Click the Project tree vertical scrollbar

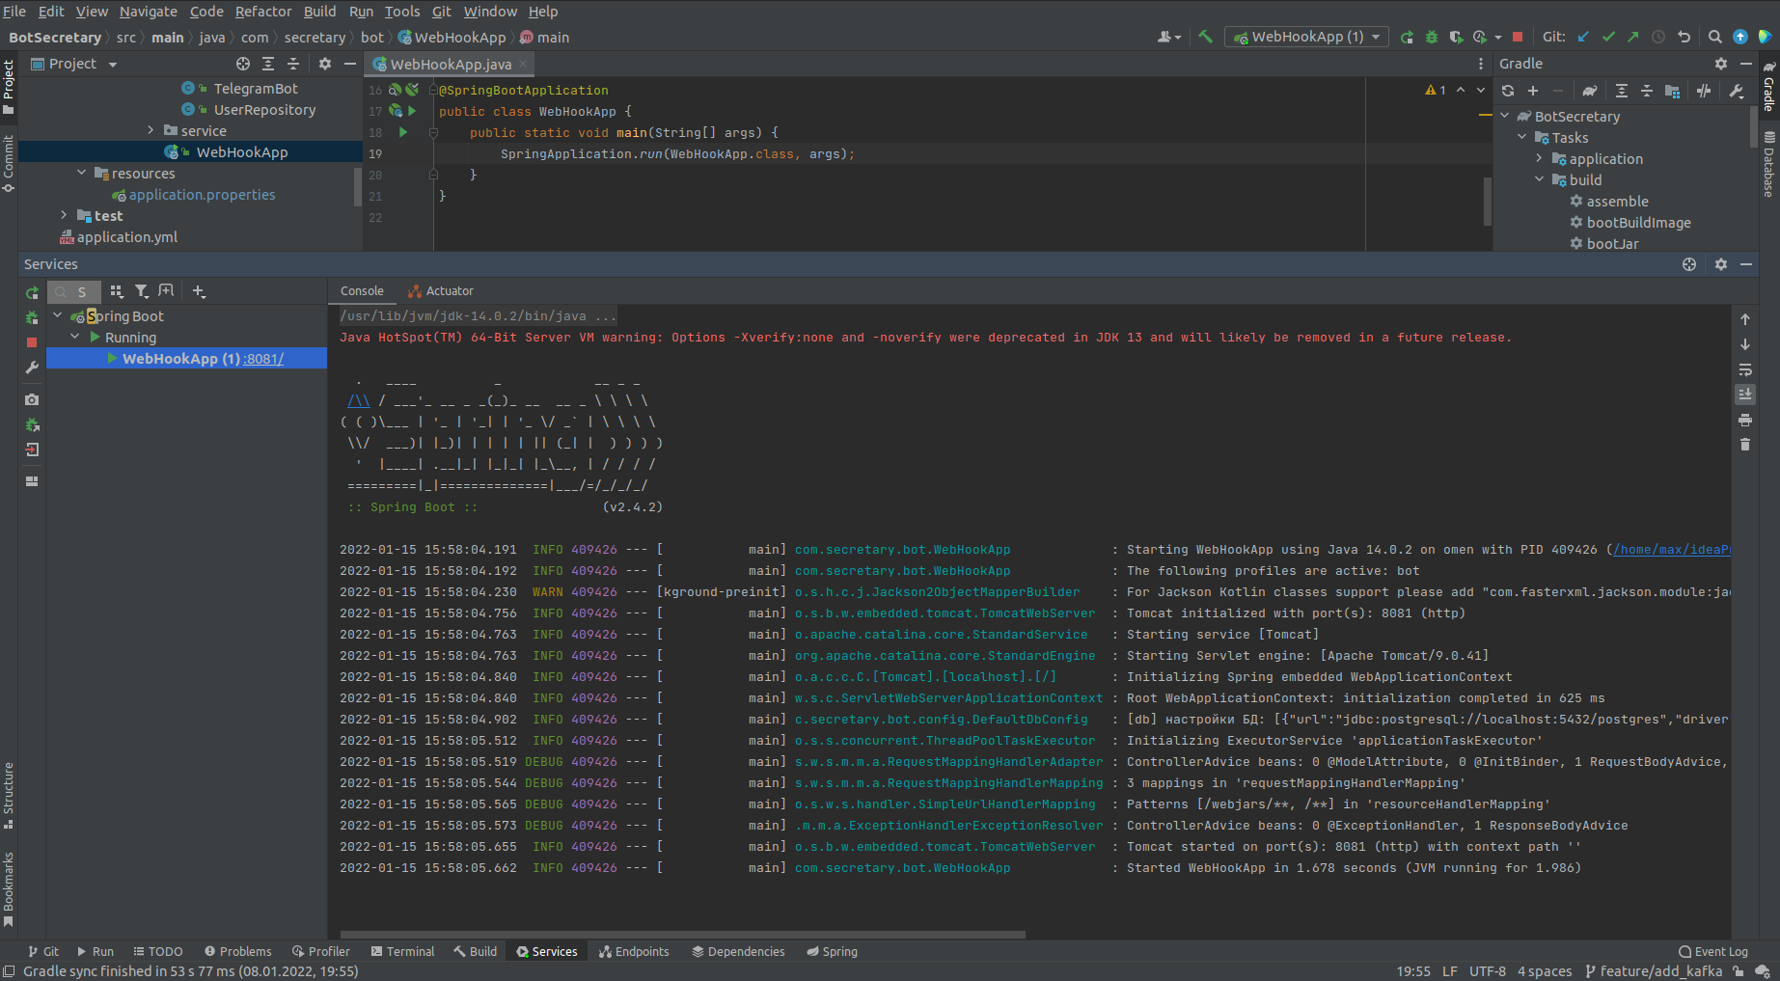coord(358,185)
